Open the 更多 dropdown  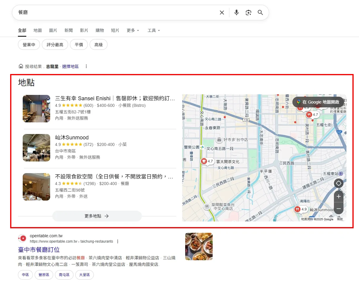(132, 30)
